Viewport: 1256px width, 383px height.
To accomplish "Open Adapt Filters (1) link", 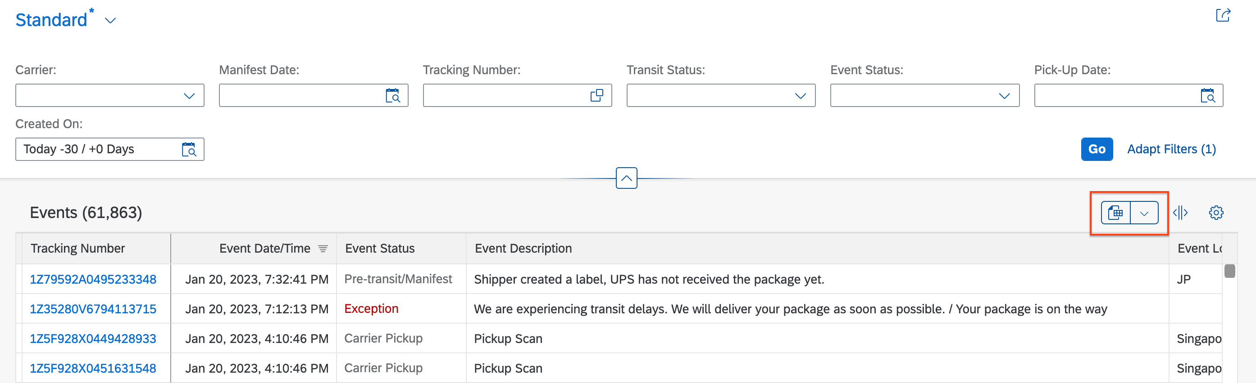I will [1171, 149].
